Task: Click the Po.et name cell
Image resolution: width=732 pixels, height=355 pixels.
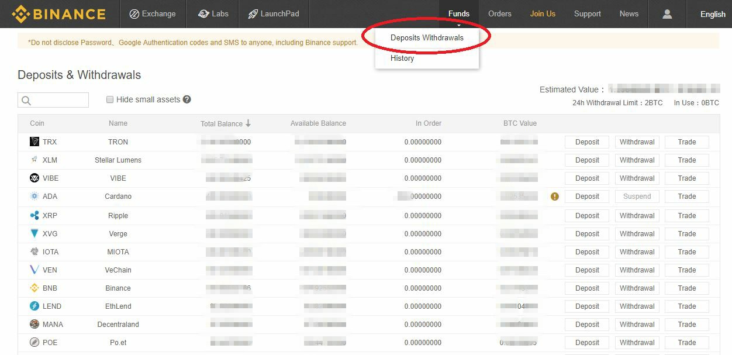Action: (x=118, y=343)
